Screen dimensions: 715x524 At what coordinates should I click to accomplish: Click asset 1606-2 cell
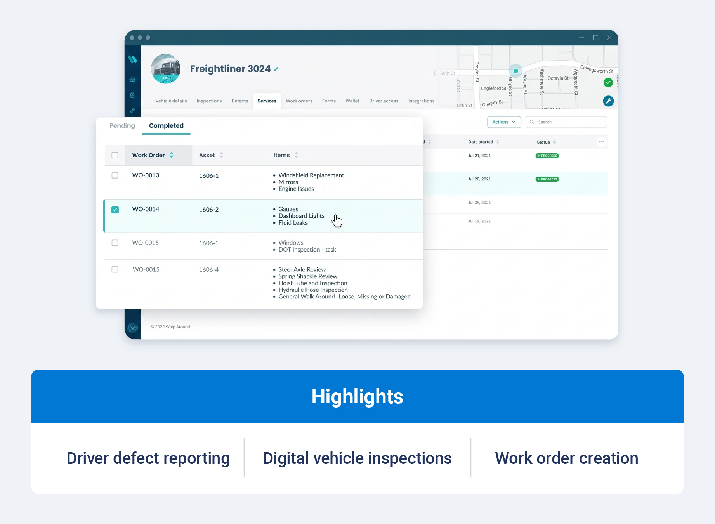(x=209, y=210)
